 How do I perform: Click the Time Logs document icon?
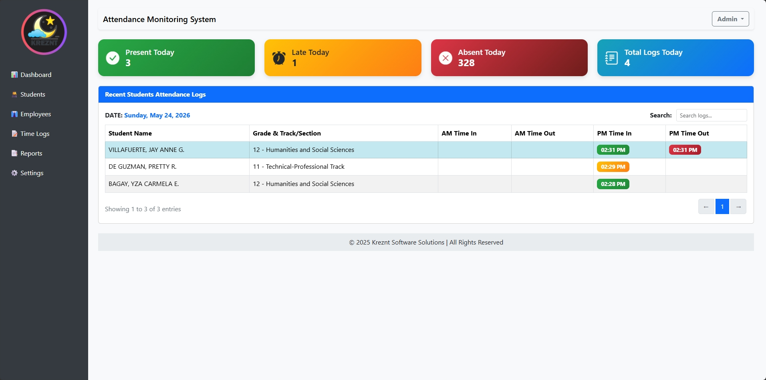pyautogui.click(x=14, y=133)
